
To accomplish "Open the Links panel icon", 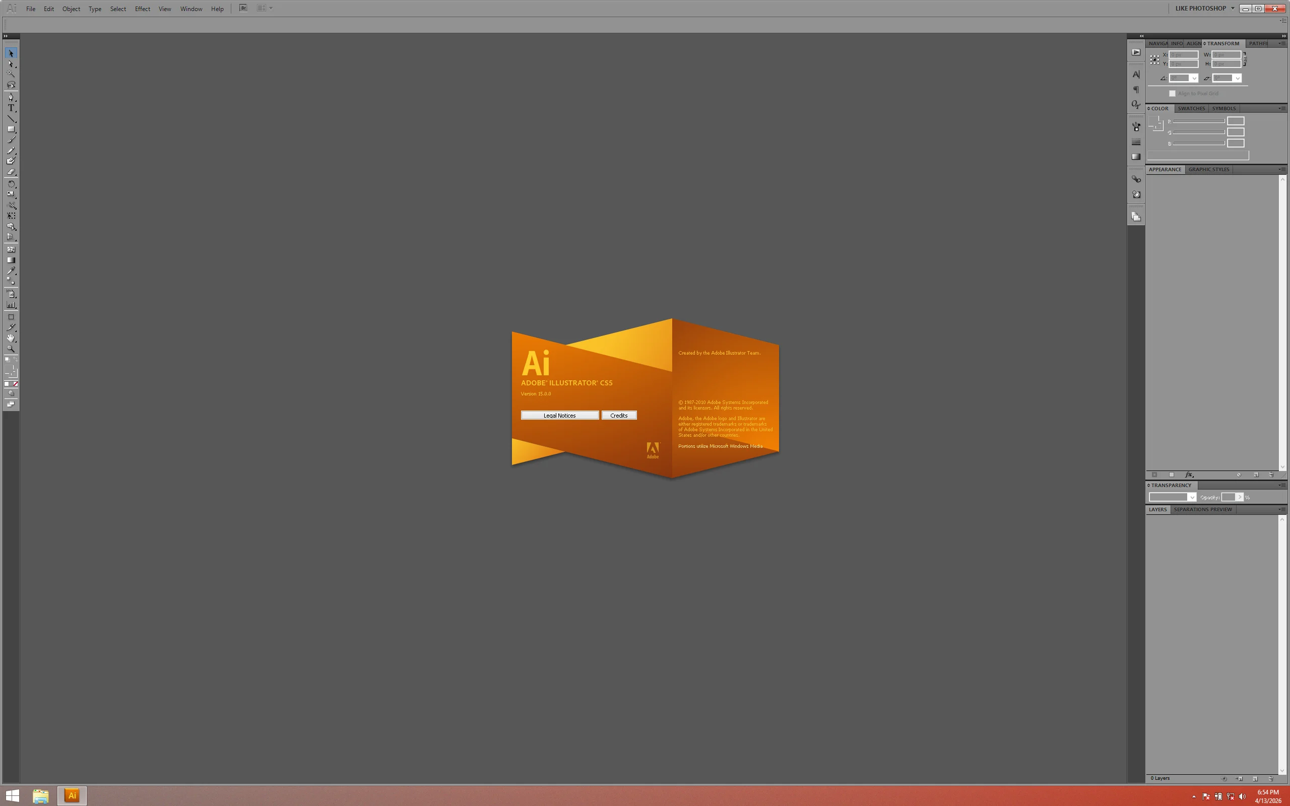I will tap(1136, 179).
